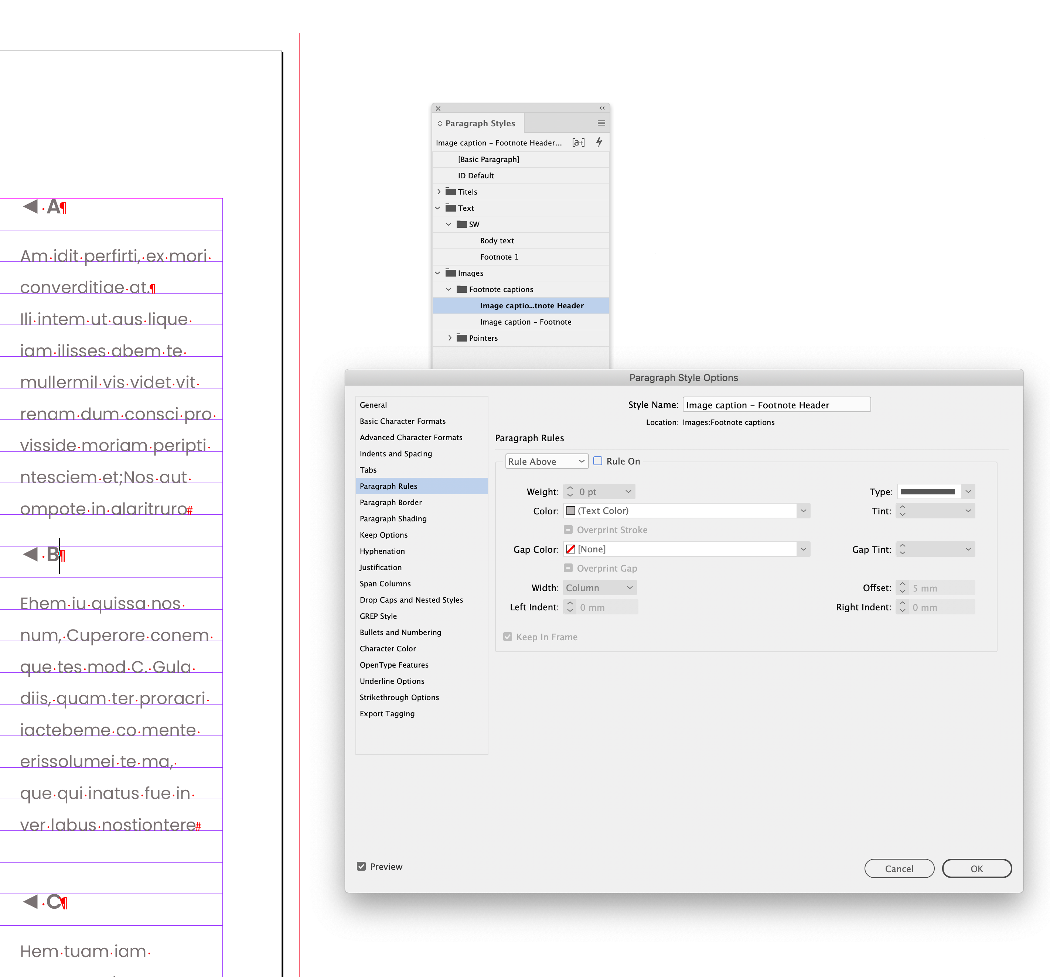Open the Rule Above dropdown

click(x=546, y=461)
